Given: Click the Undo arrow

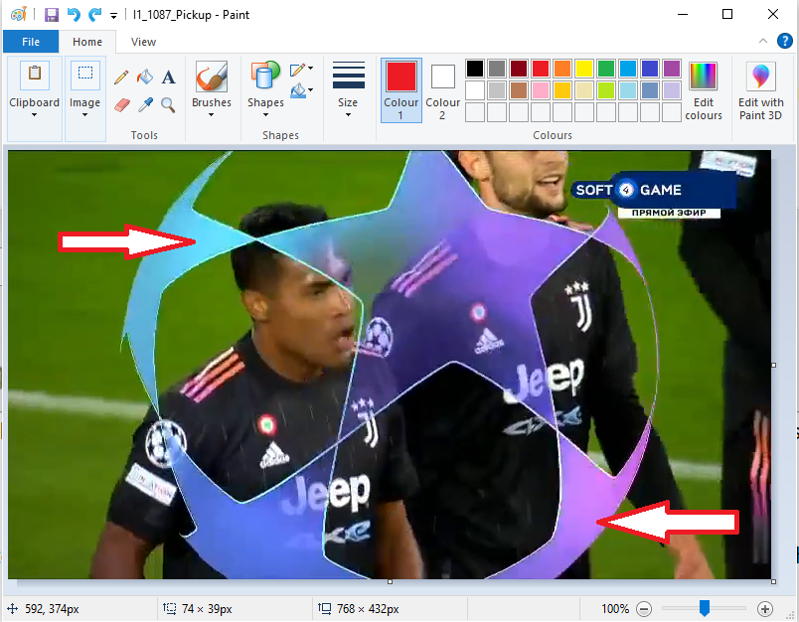Looking at the screenshot, I should 74,15.
